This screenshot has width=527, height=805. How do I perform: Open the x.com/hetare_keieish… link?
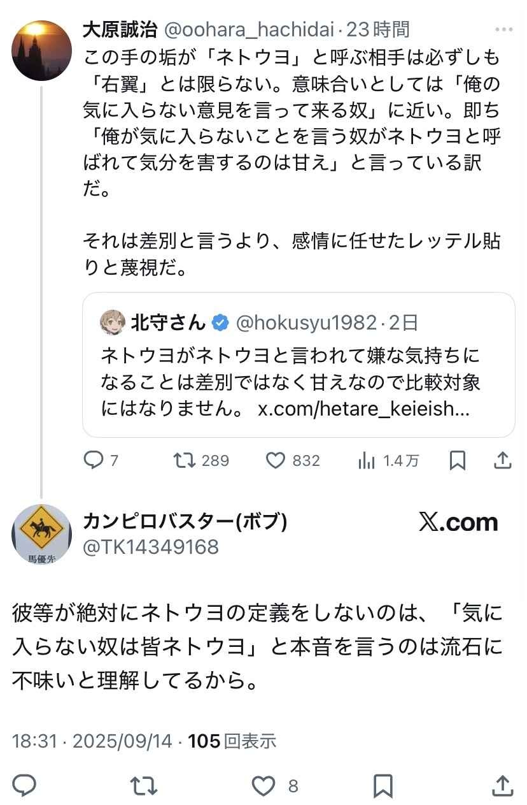(x=363, y=409)
